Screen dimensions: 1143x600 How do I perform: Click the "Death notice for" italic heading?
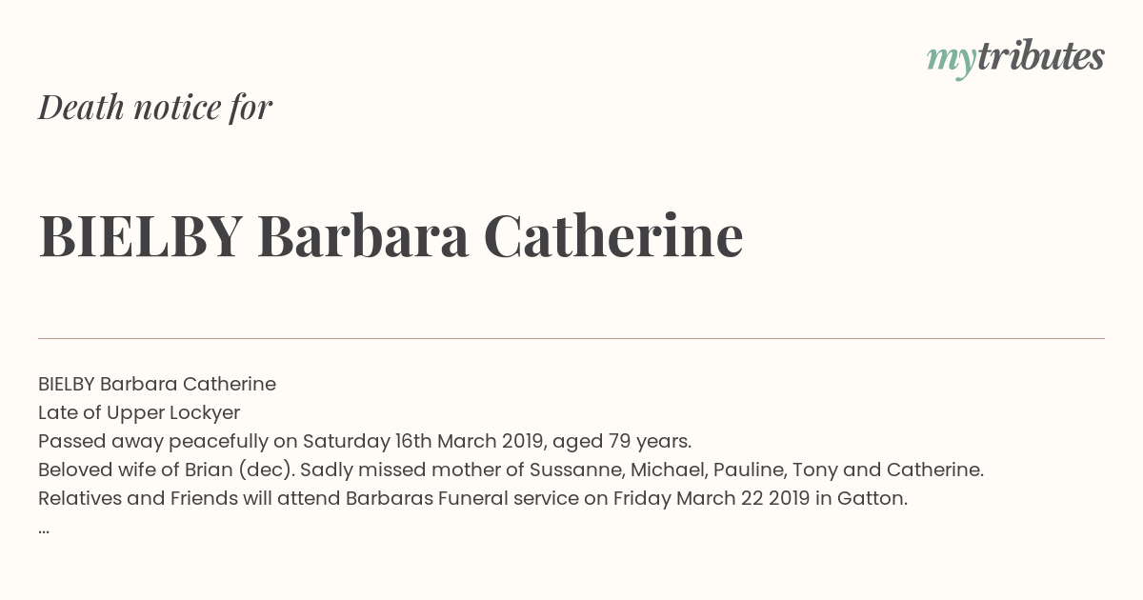pyautogui.click(x=155, y=108)
